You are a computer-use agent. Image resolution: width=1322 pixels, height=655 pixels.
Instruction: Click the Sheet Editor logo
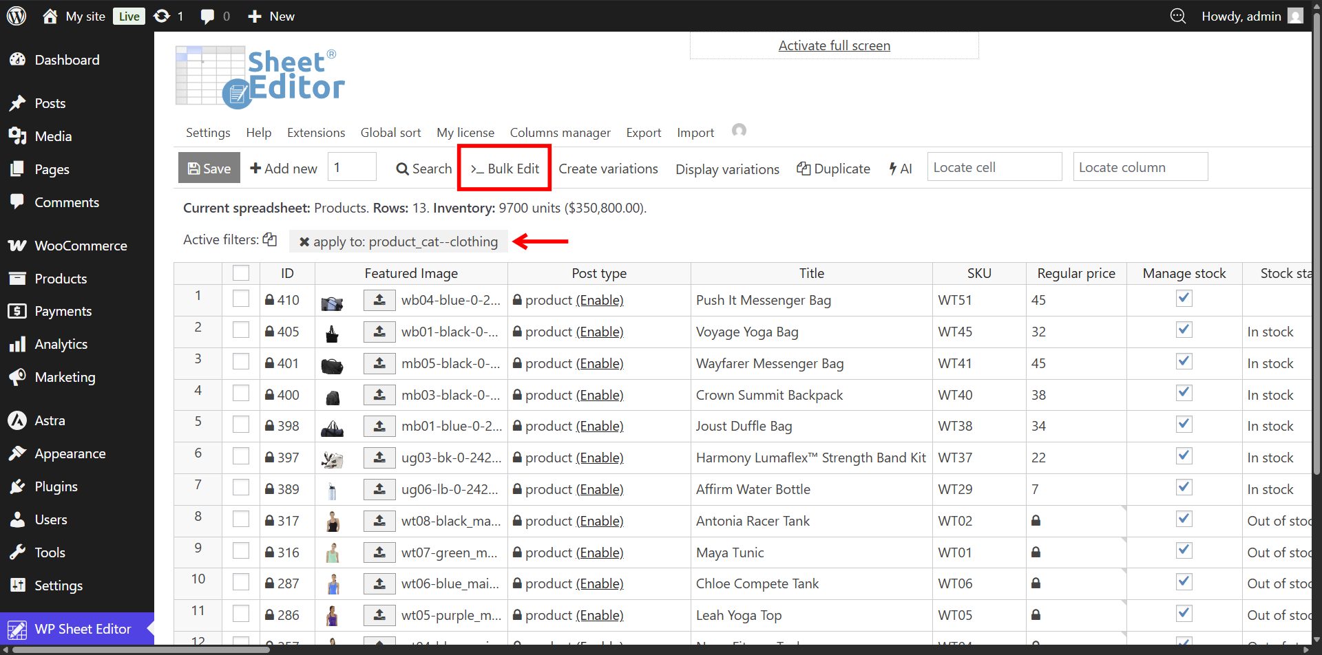(260, 77)
